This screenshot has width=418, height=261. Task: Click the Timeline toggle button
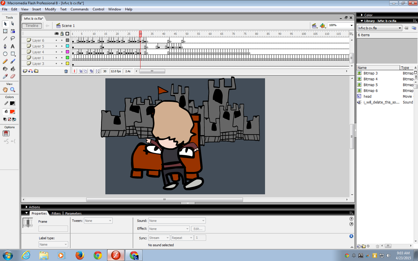tap(32, 26)
